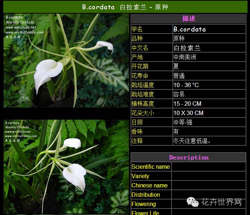The height and width of the screenshot is (215, 250).
Task: Click the 中南美洲 origin cell
Action: 184,57
